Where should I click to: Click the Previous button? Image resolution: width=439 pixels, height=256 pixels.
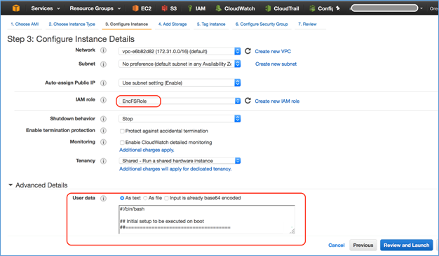[363, 245]
